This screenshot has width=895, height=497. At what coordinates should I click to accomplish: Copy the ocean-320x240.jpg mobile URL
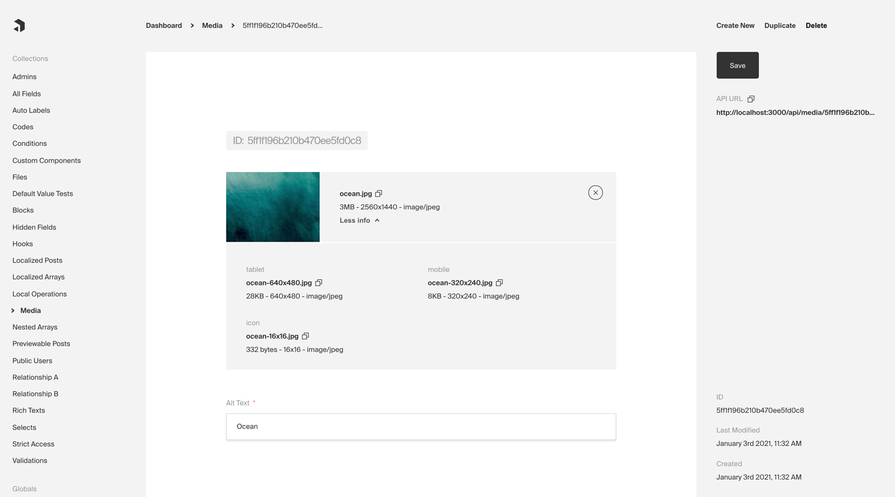coord(499,283)
